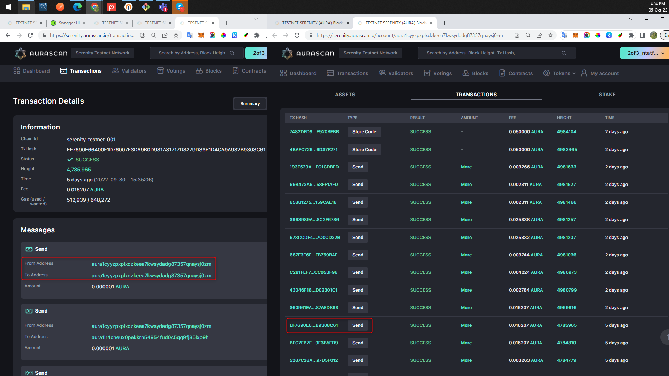Switch to Swagger UI browser tab

click(68, 23)
